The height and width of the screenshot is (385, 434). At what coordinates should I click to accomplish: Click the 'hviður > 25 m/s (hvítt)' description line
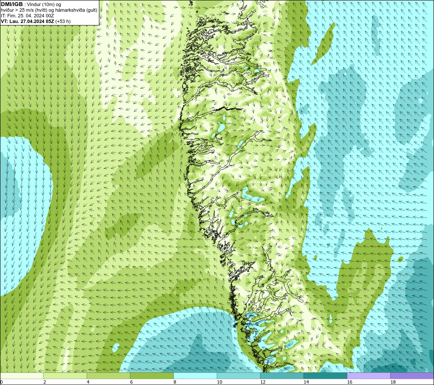click(x=49, y=10)
